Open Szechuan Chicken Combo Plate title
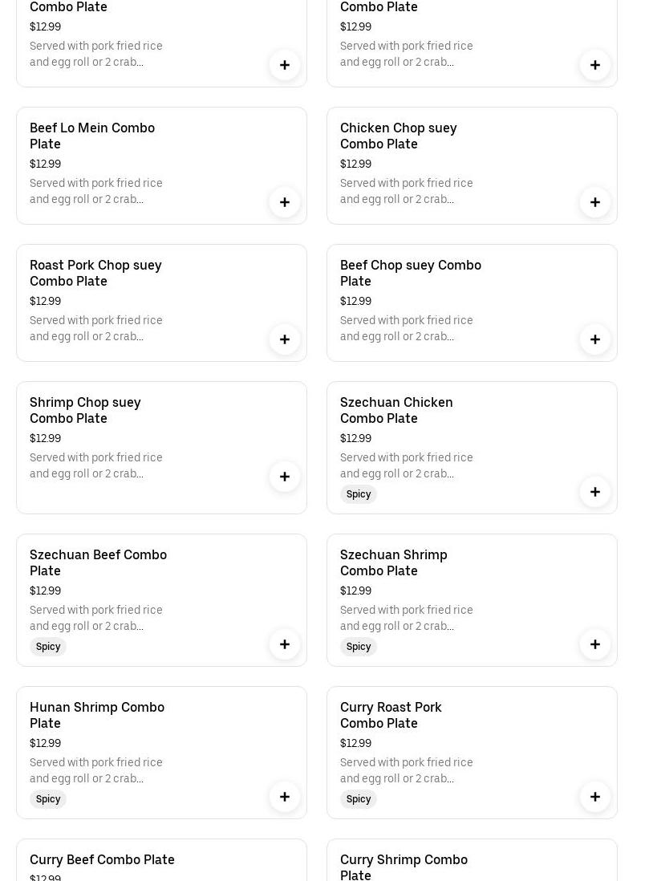 pyautogui.click(x=396, y=410)
